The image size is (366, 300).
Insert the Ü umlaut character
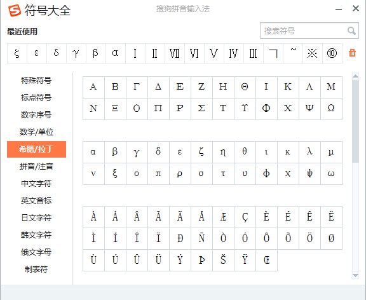tap(158, 261)
